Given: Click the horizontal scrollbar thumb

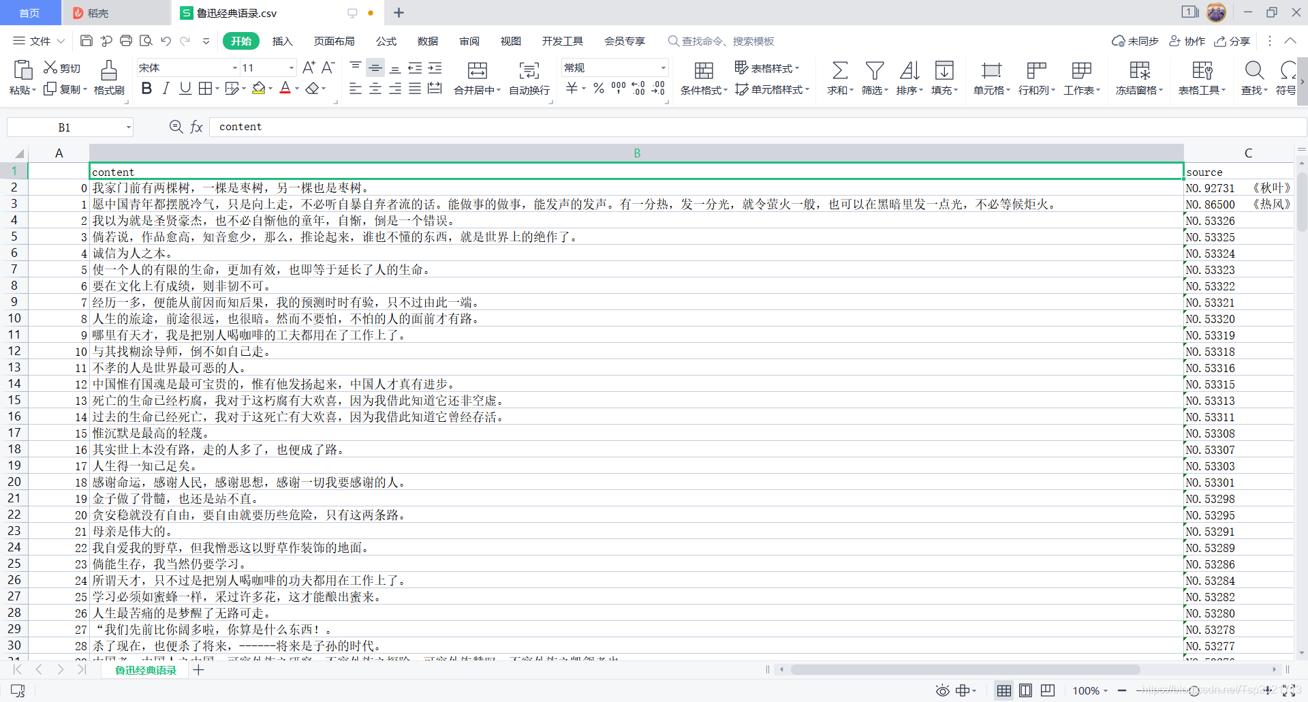Looking at the screenshot, I should click(x=965, y=669).
